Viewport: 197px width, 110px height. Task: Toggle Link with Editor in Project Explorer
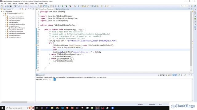22,9
